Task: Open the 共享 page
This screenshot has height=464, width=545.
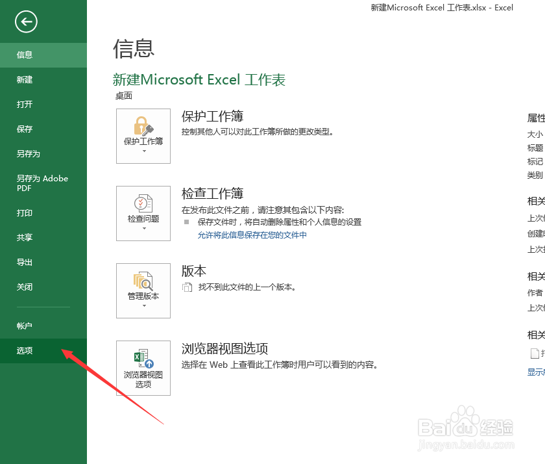Action: pos(43,237)
